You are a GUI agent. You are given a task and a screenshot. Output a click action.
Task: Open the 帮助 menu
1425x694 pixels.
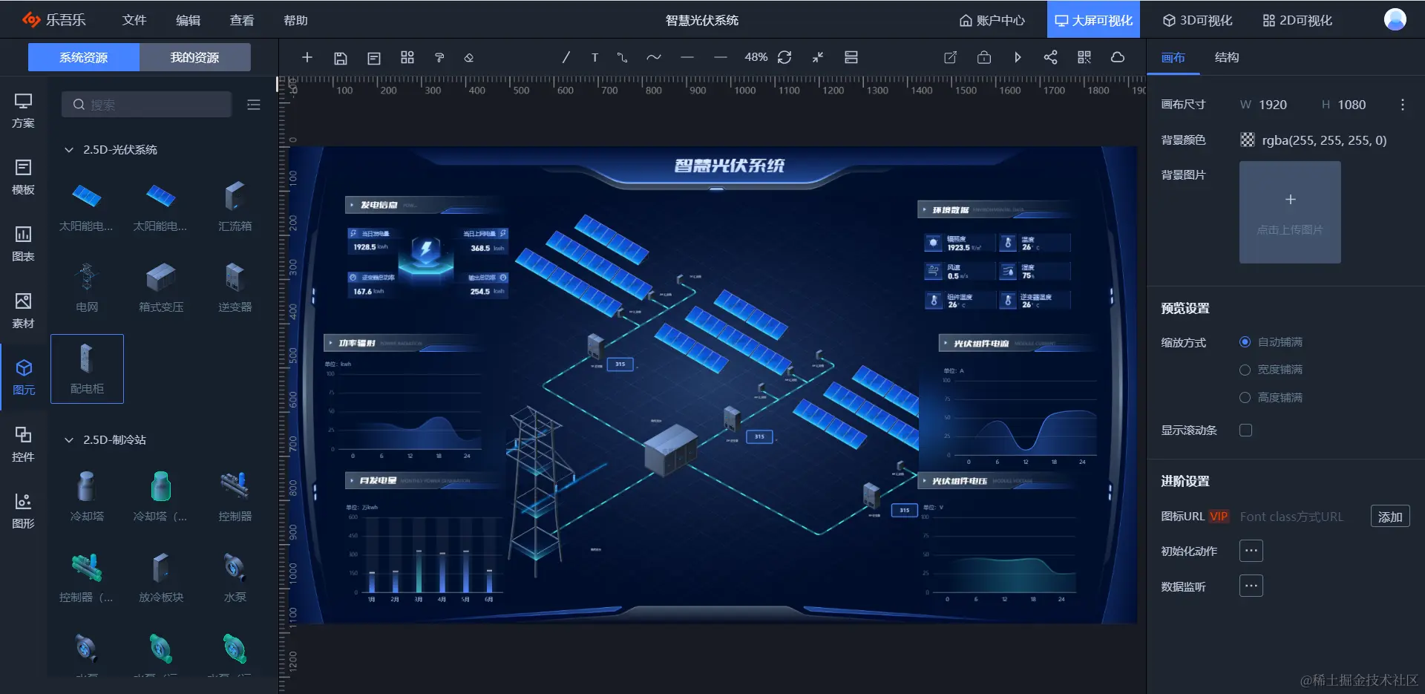295,20
